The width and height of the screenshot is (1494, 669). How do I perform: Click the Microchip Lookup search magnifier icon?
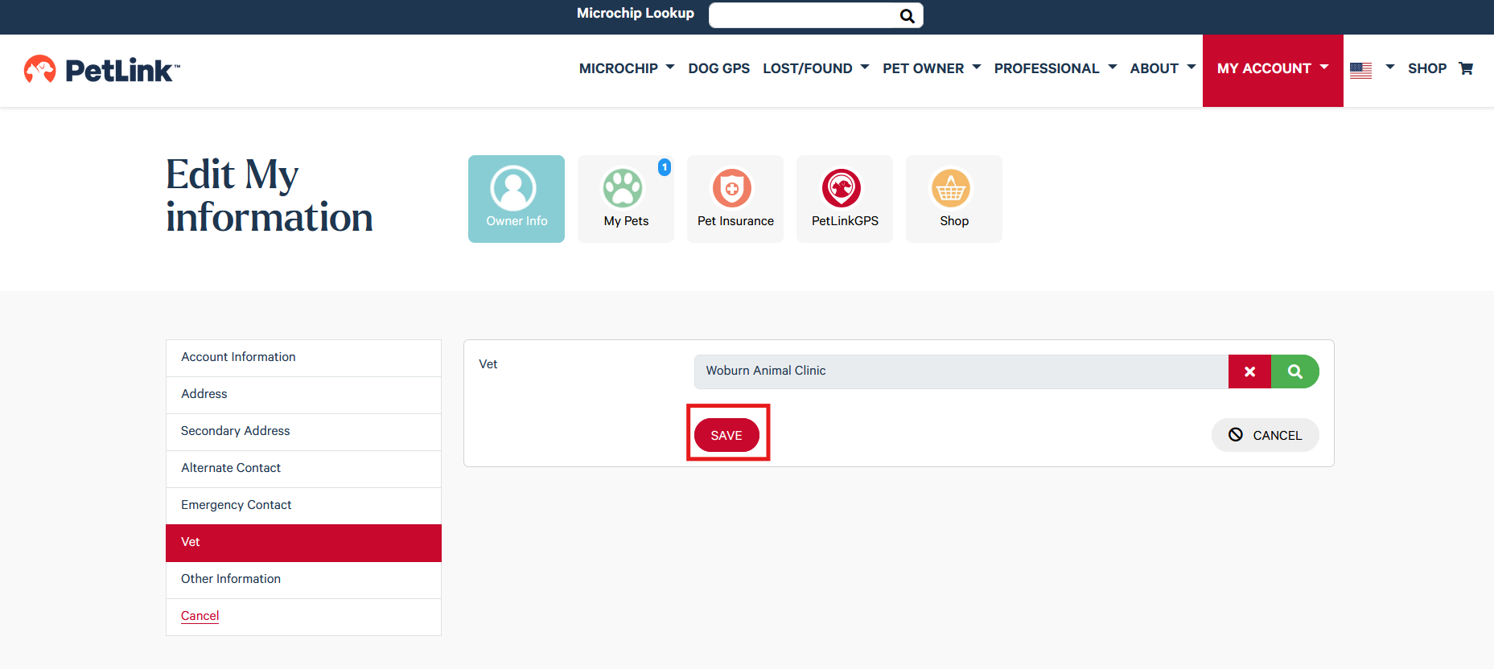tap(907, 15)
